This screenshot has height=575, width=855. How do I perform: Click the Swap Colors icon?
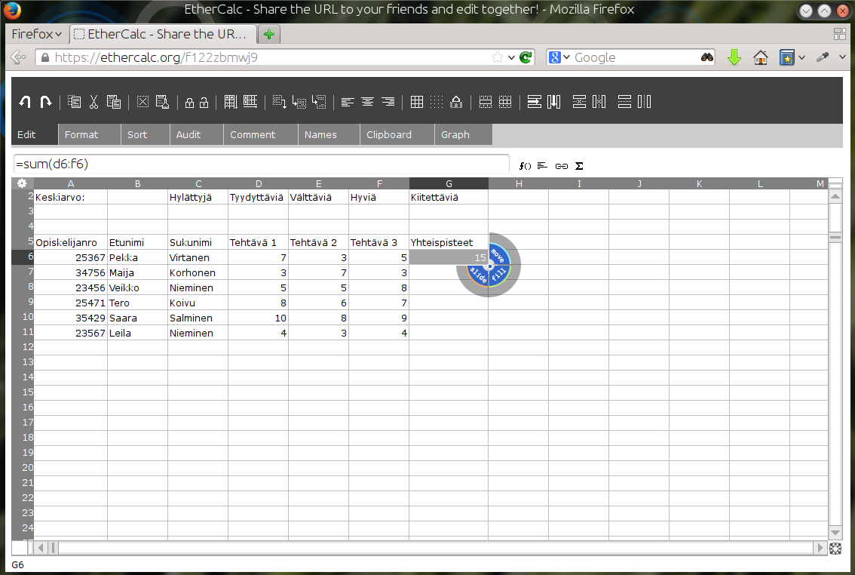pyautogui.click(x=456, y=101)
